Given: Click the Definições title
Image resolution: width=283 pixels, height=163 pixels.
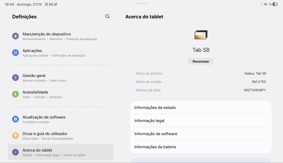Looking at the screenshot, I should click(24, 17).
